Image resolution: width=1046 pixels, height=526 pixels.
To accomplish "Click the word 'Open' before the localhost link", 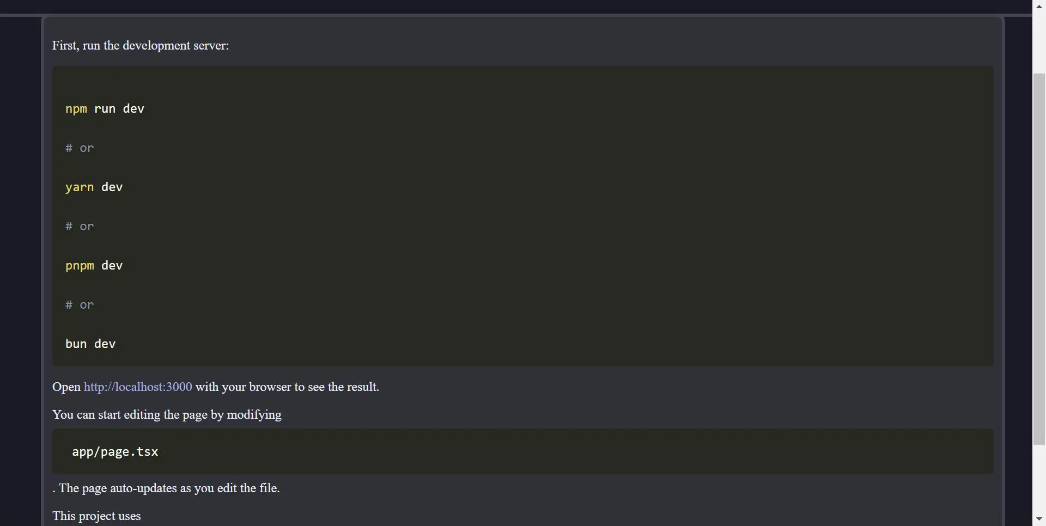I will pyautogui.click(x=66, y=387).
